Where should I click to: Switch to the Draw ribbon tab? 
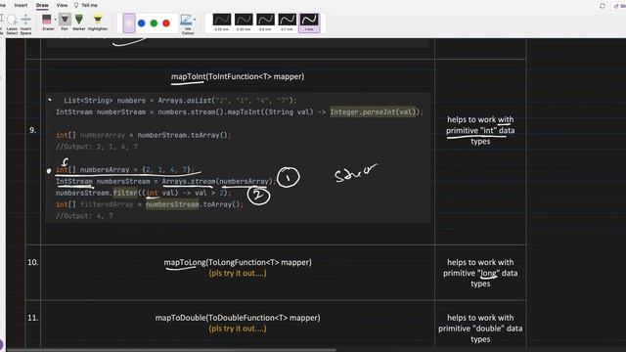42,5
